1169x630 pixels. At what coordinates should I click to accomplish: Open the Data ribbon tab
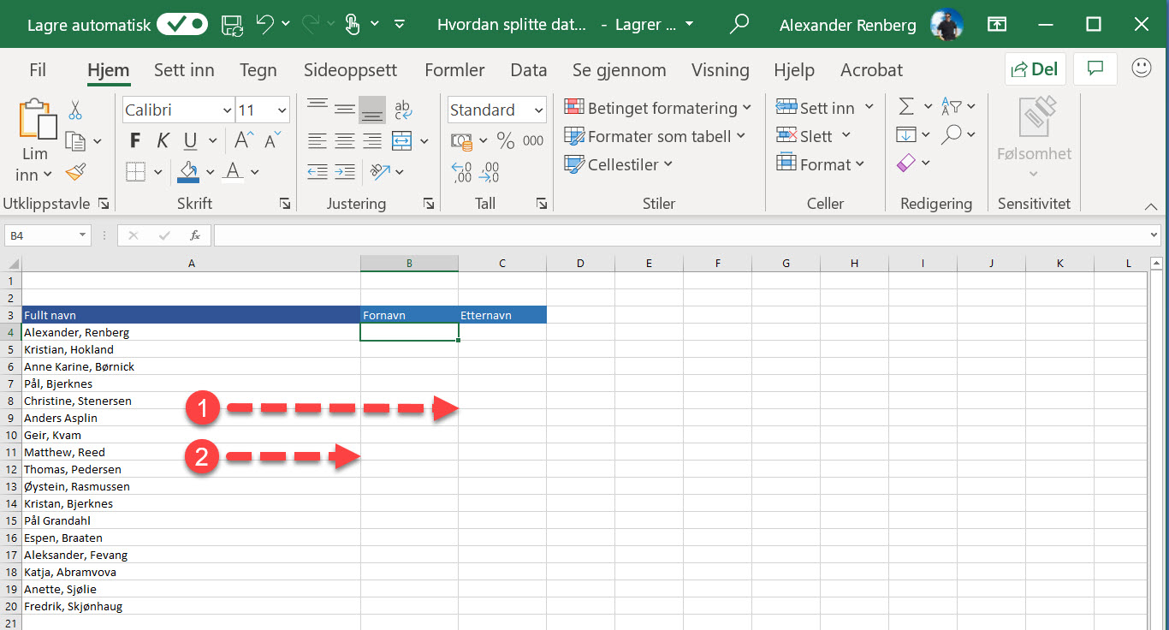[x=528, y=70]
